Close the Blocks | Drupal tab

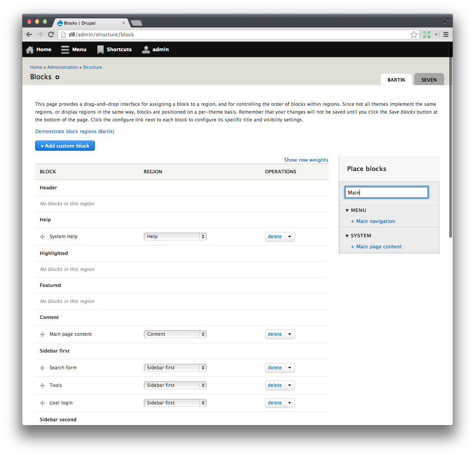(124, 23)
